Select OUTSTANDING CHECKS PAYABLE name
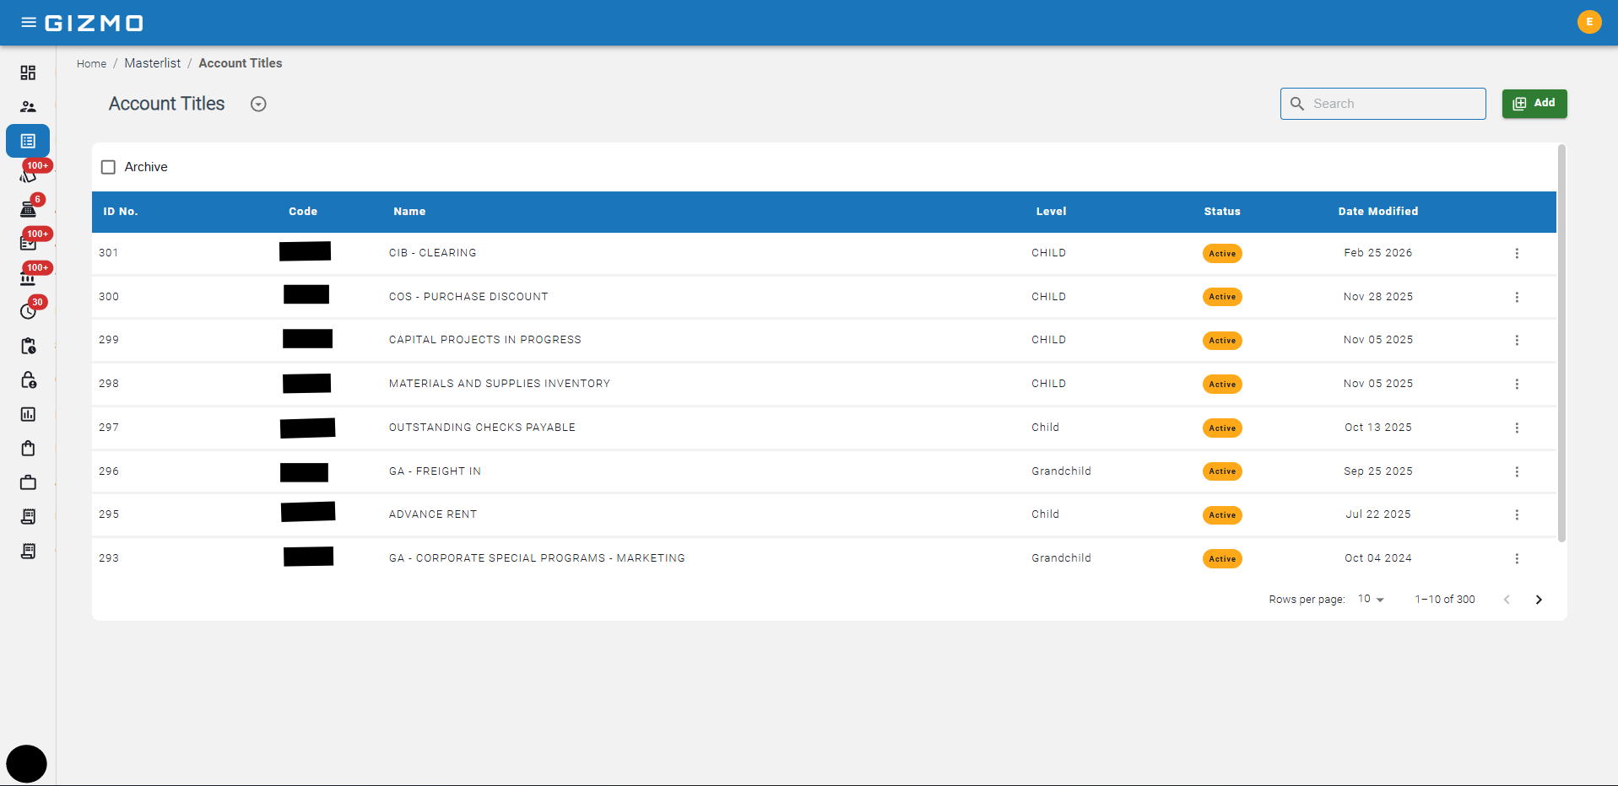Image resolution: width=1618 pixels, height=786 pixels. [x=482, y=428]
